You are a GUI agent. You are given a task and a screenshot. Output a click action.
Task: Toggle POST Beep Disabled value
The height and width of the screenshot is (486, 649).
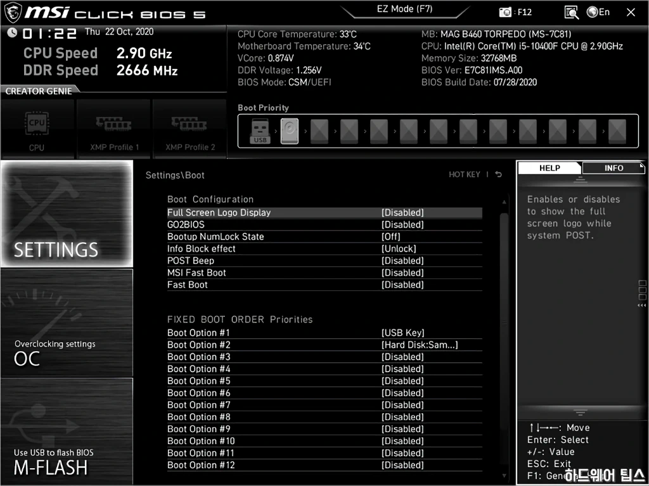point(402,261)
